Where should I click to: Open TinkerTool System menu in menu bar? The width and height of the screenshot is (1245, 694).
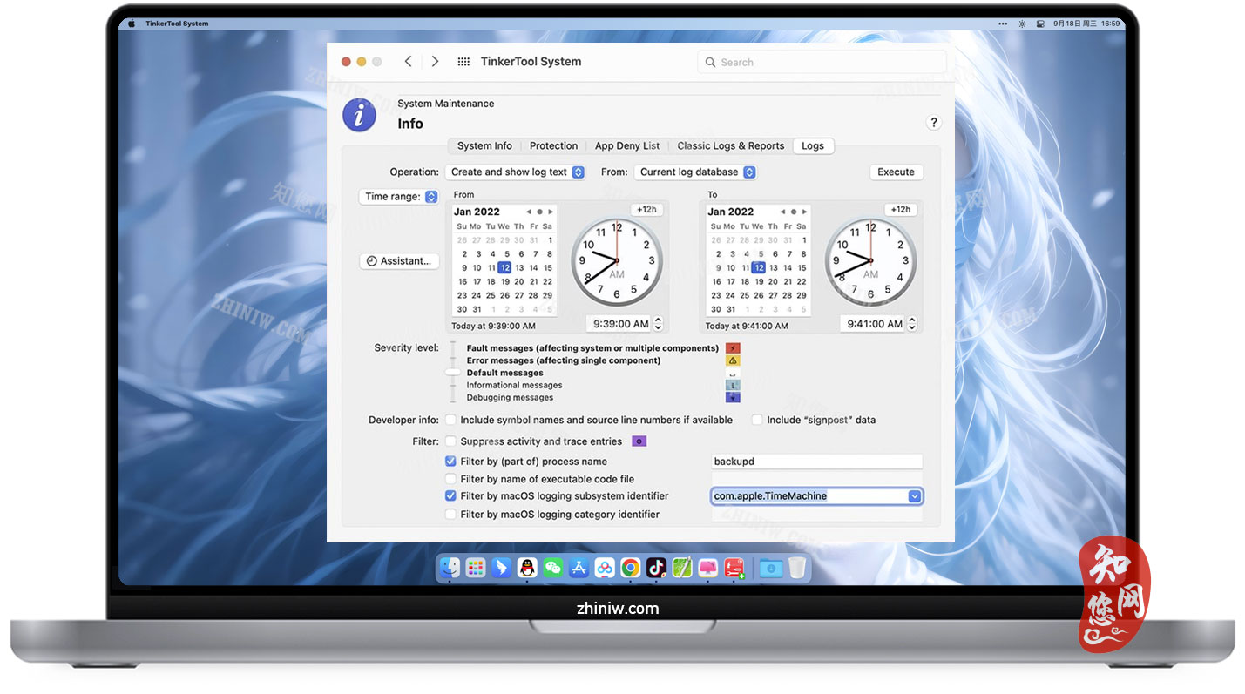click(178, 24)
